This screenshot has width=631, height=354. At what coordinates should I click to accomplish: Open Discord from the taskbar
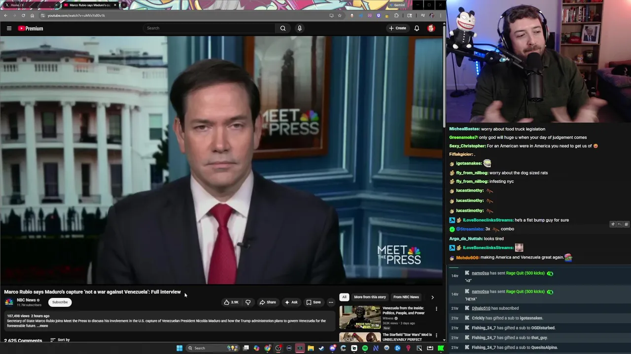point(332,348)
